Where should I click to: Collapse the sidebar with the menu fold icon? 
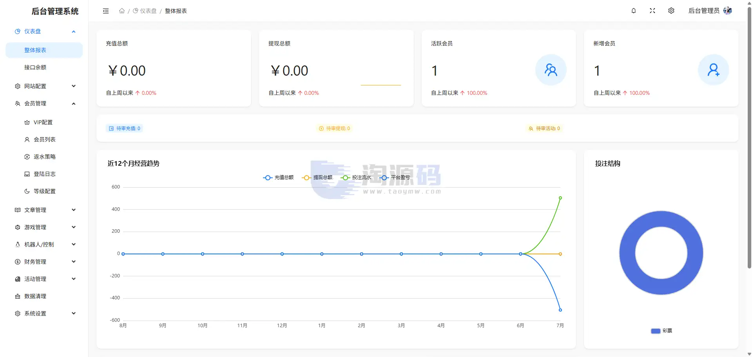coord(106,11)
